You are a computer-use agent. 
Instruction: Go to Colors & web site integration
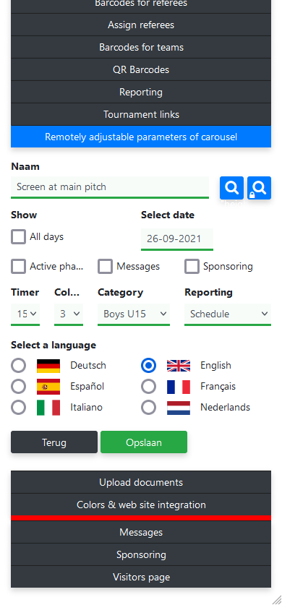coord(141,505)
